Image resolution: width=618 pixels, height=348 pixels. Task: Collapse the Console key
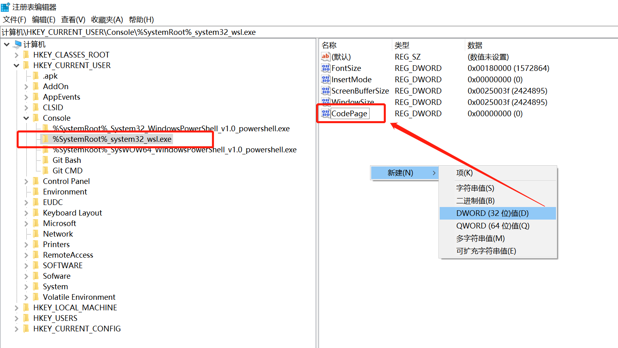click(x=26, y=118)
